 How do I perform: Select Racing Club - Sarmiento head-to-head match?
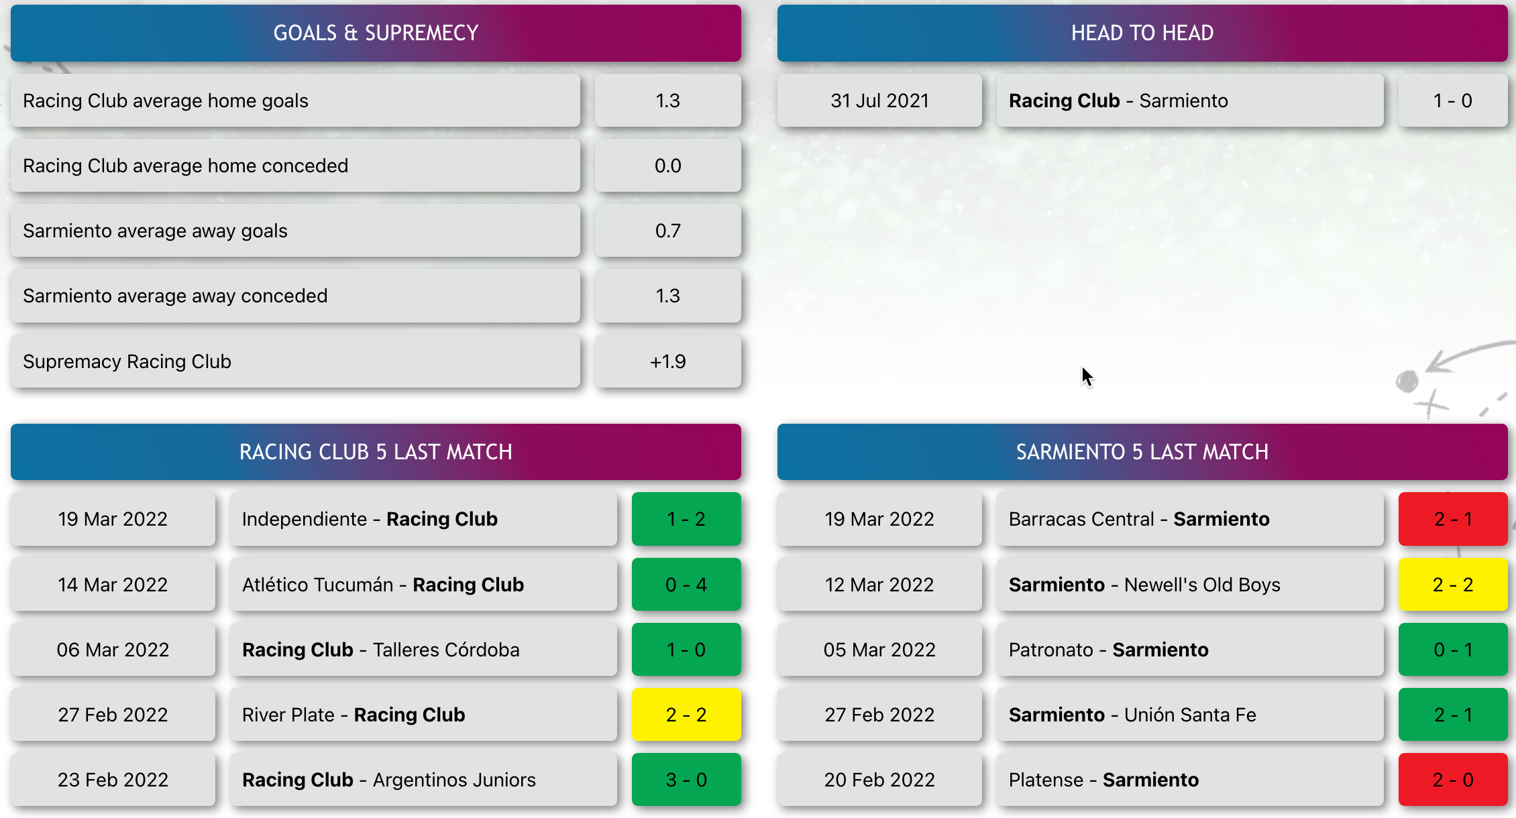(1190, 101)
